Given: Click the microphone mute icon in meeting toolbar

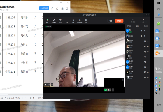Looking at the screenshot, I should [x=47, y=20].
